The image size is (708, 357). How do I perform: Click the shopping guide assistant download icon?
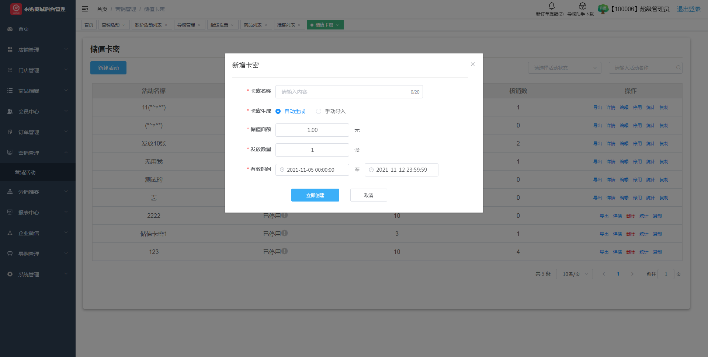[x=582, y=6]
